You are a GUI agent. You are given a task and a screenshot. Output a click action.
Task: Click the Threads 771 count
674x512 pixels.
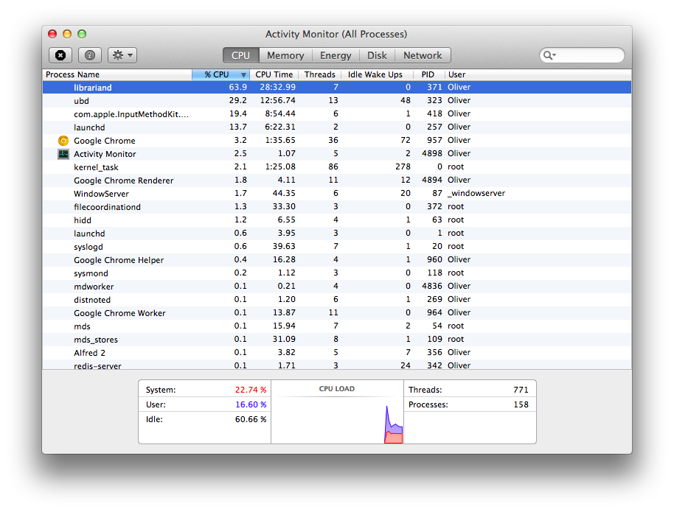[x=521, y=390]
